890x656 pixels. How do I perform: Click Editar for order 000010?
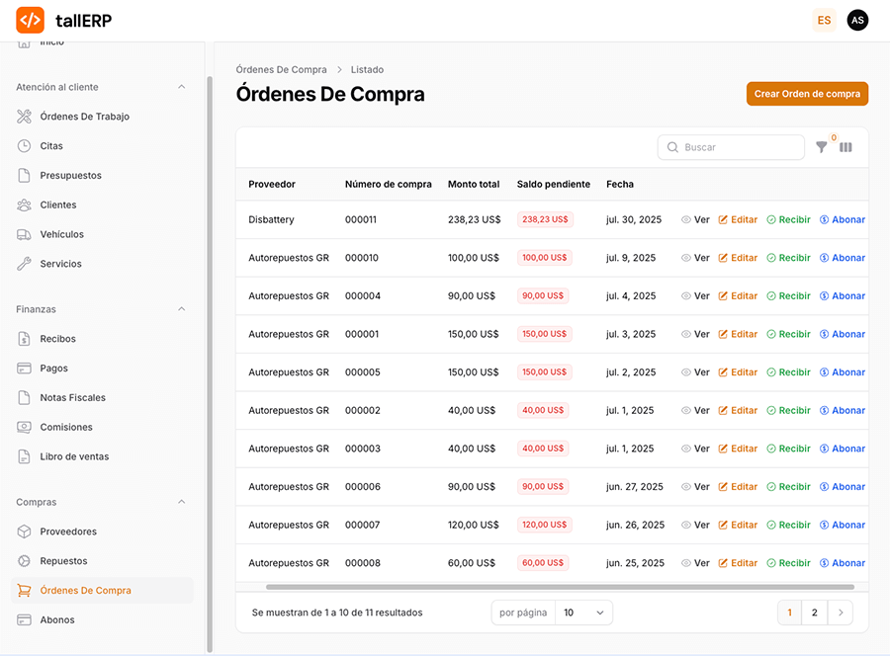coord(738,258)
